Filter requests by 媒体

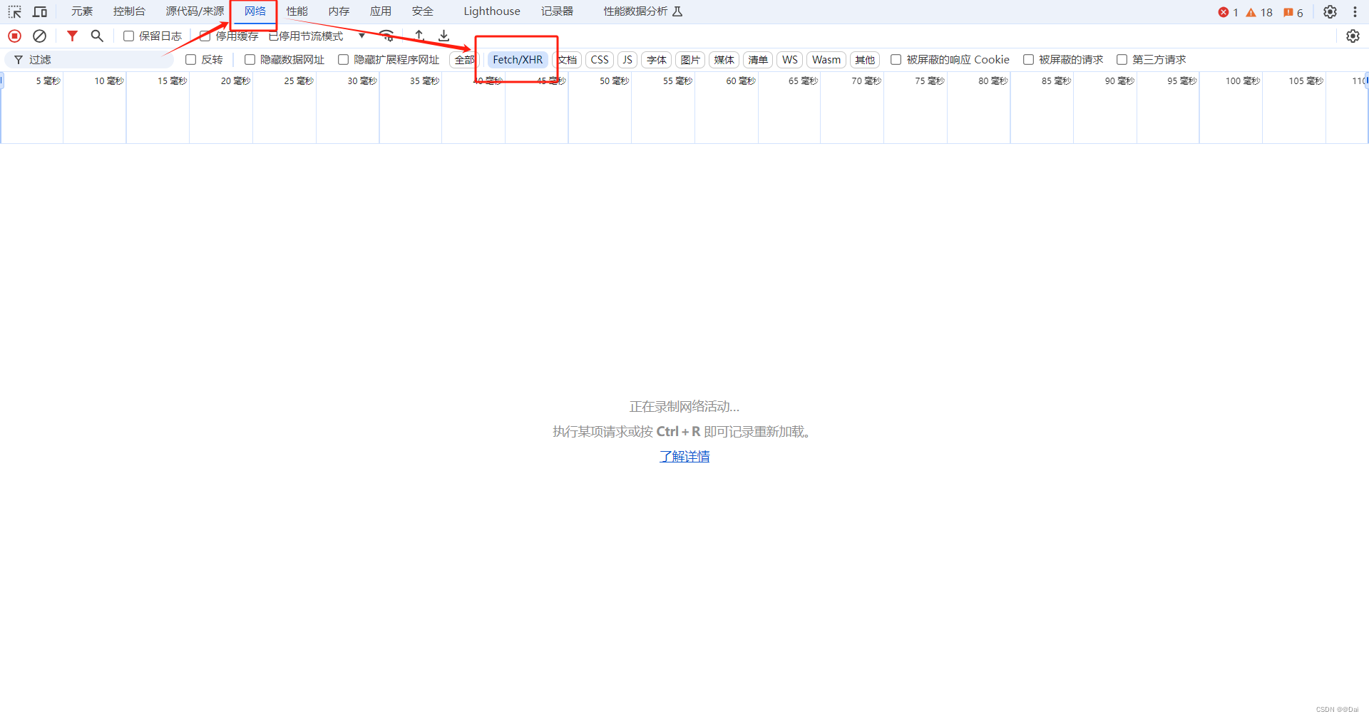point(724,60)
